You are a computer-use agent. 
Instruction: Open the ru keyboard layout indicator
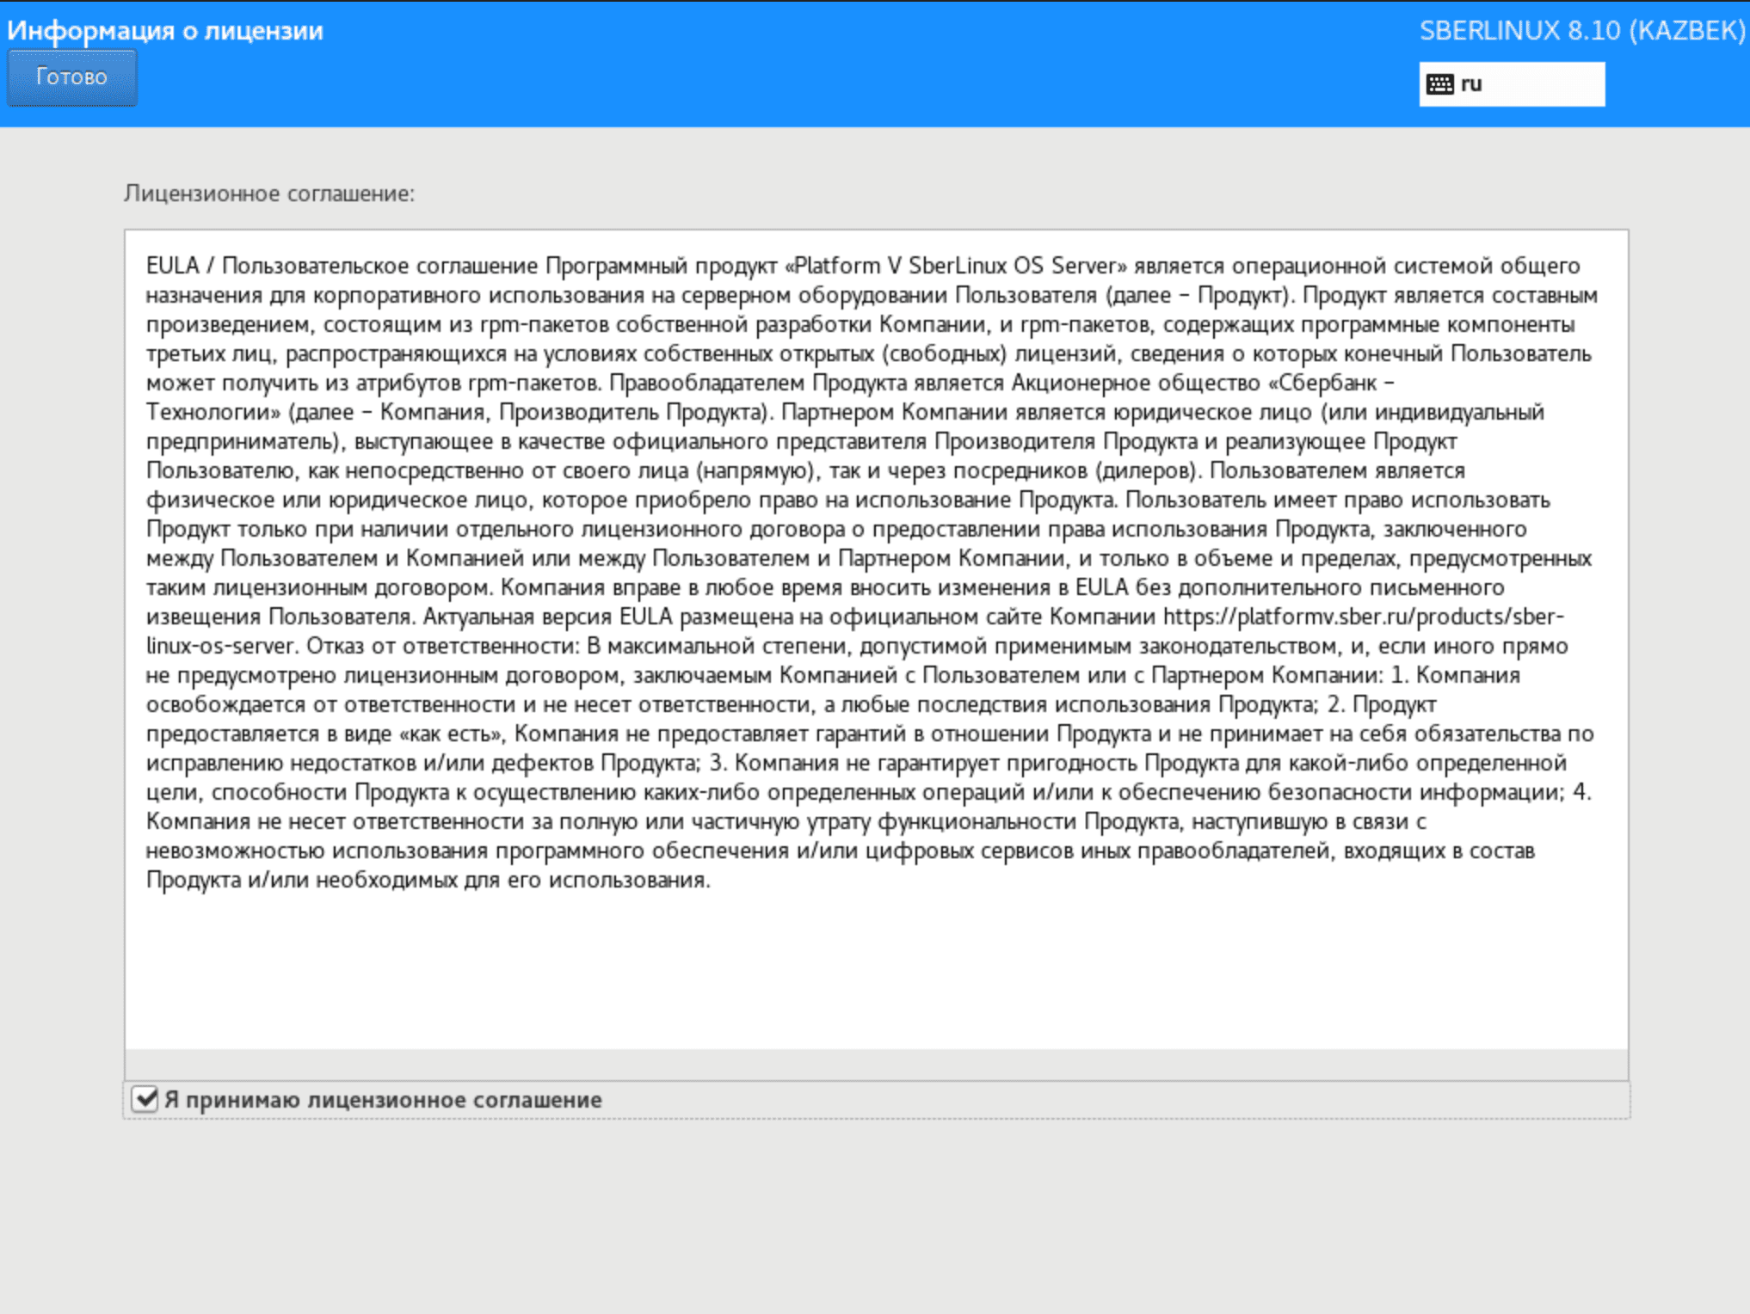coord(1512,84)
